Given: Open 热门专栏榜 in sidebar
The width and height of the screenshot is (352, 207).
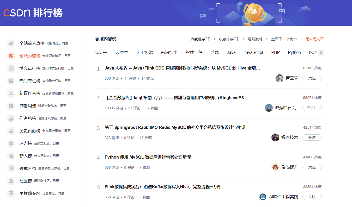Looking at the screenshot, I should pos(30,81).
